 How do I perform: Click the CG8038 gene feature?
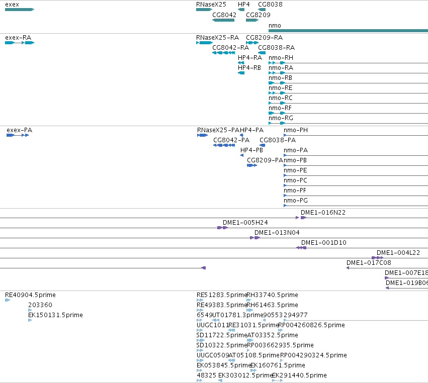(262, 10)
